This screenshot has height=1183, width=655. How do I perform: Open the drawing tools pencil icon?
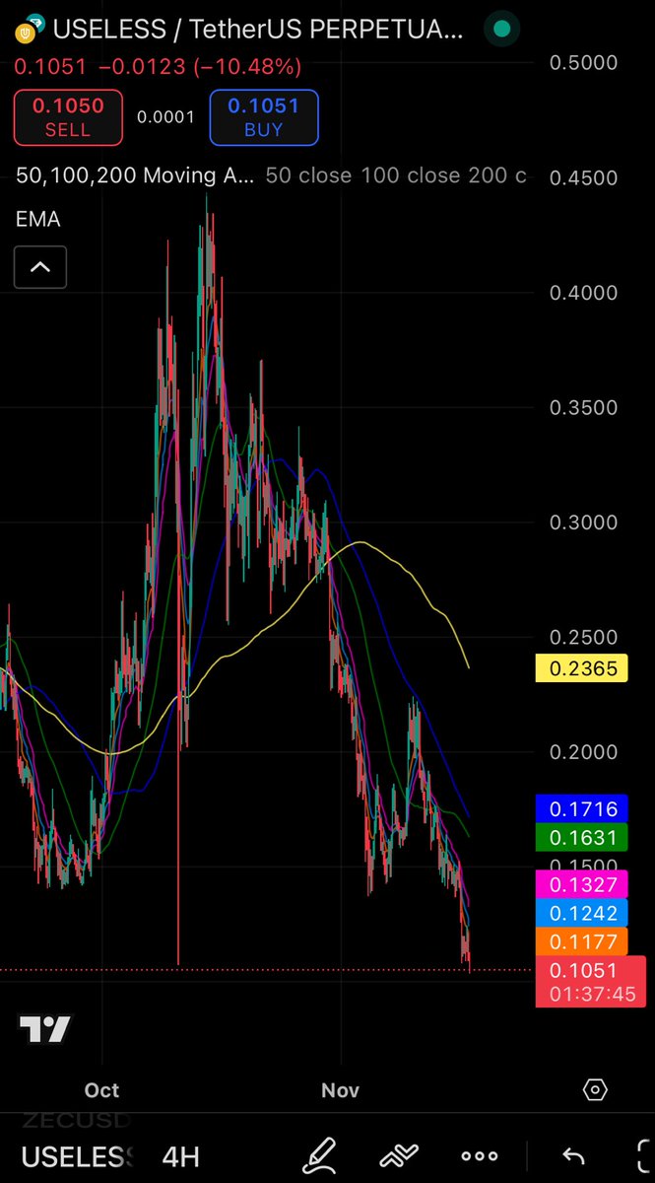pos(320,1155)
